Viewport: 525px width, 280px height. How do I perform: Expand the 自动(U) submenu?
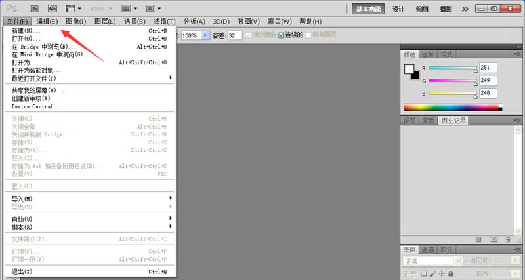tap(89, 220)
